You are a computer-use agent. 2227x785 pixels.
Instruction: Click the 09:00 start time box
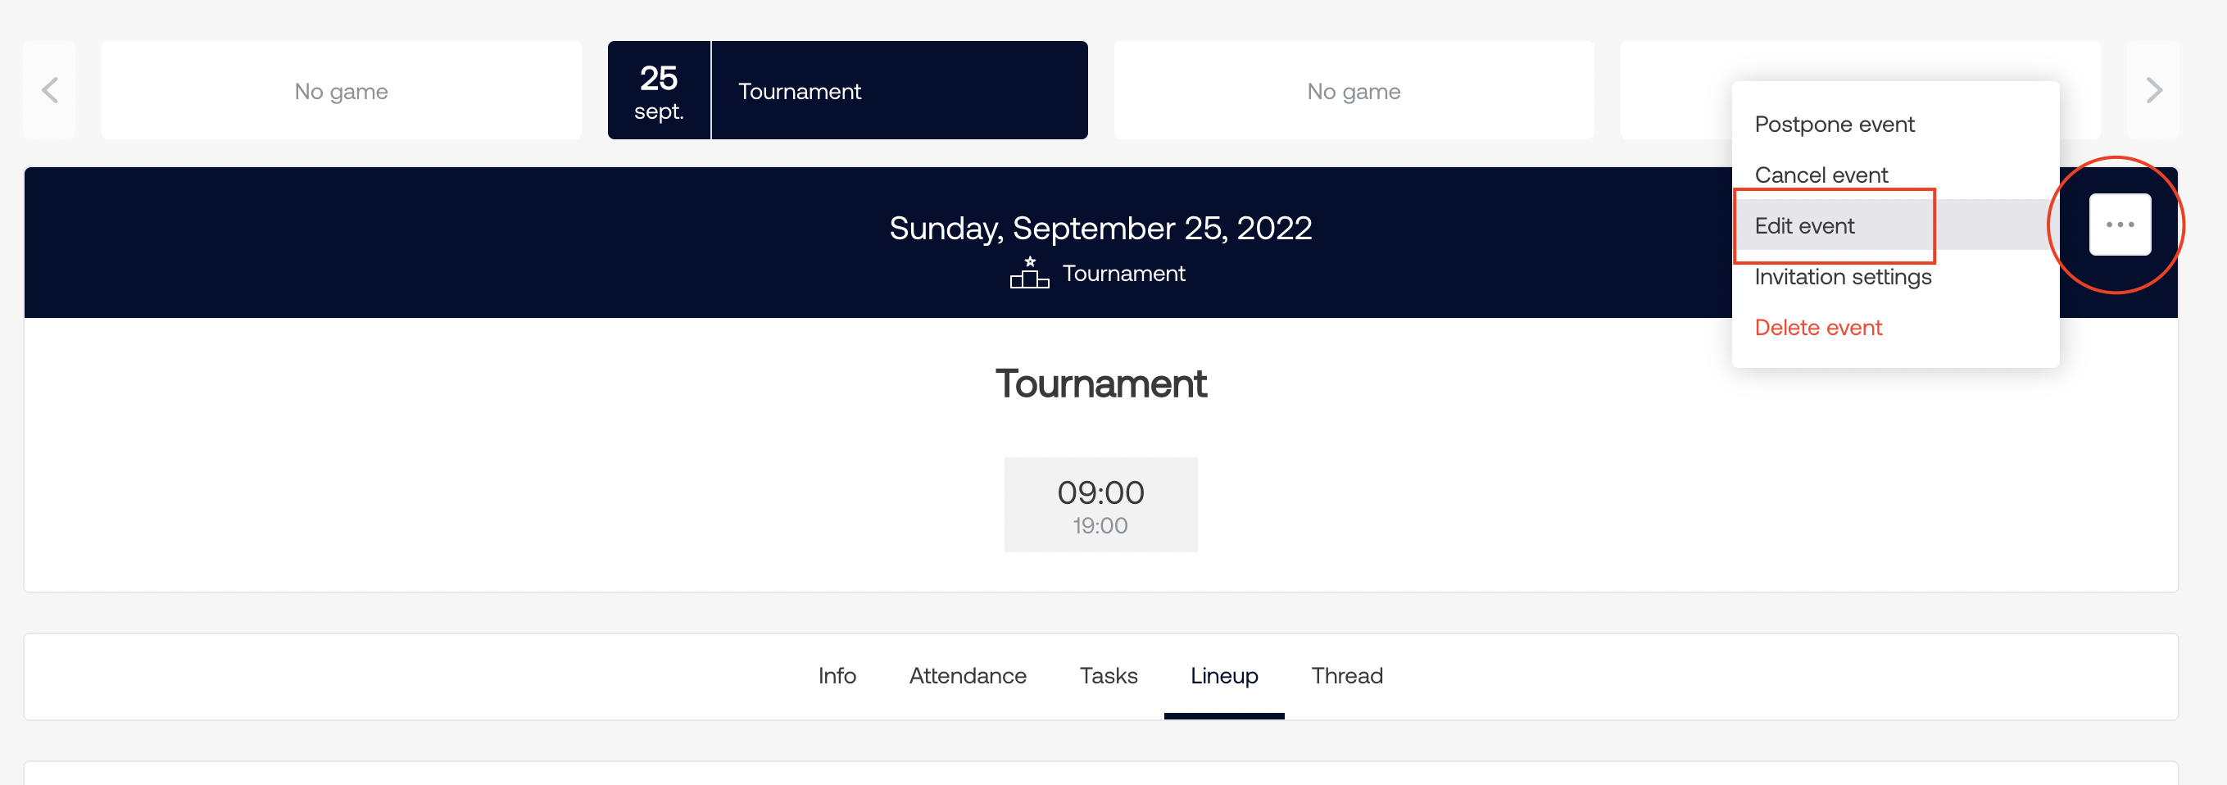pos(1100,505)
